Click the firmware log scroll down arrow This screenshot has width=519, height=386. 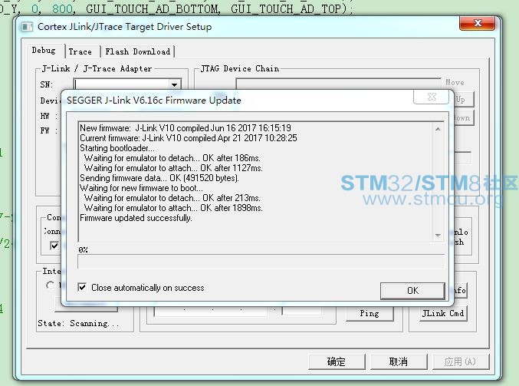(x=438, y=236)
